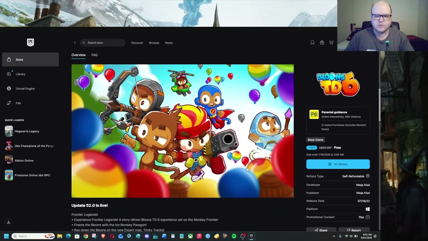Click the Epic Games logo in sidebar

pos(30,43)
